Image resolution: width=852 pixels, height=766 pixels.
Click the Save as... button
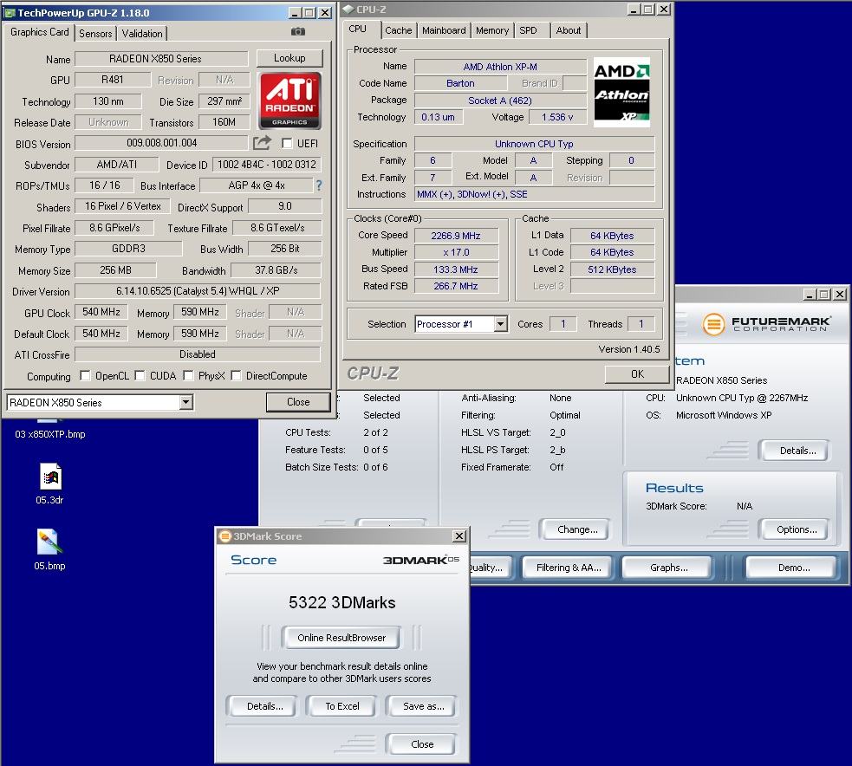pos(423,706)
